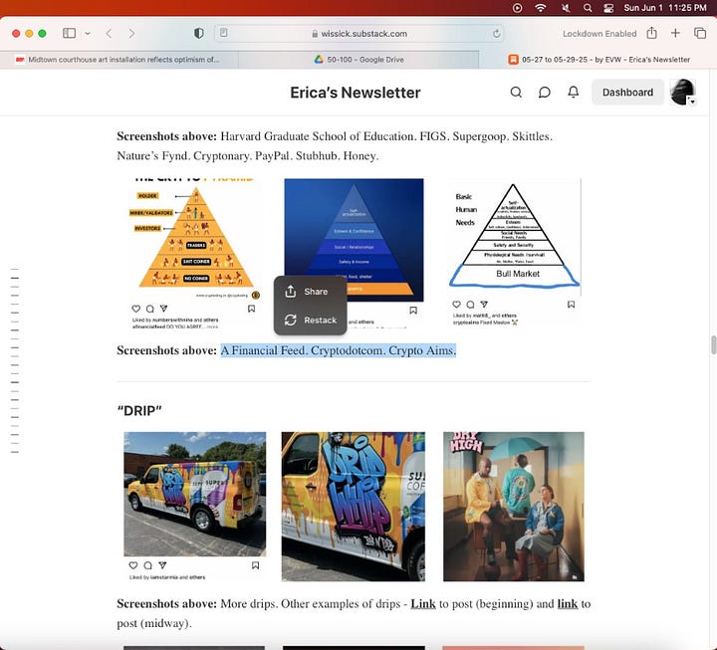Choose Restack in the selection popup

(x=311, y=320)
